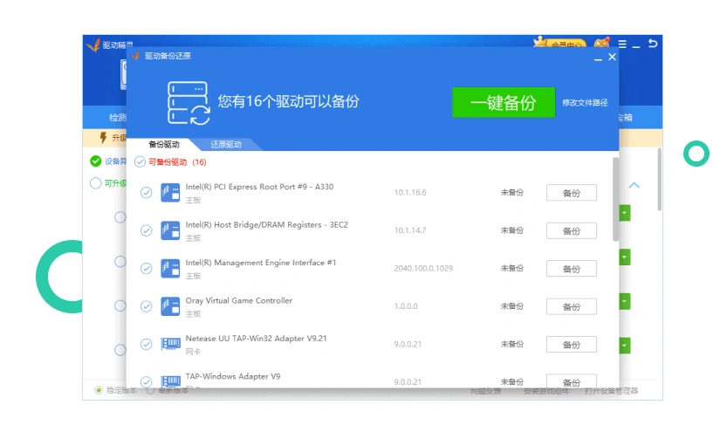Click the main window scrollbar

pos(659,180)
